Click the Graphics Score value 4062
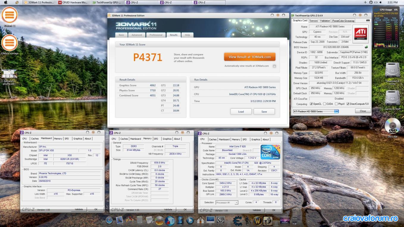The image size is (404, 227). [x=153, y=86]
